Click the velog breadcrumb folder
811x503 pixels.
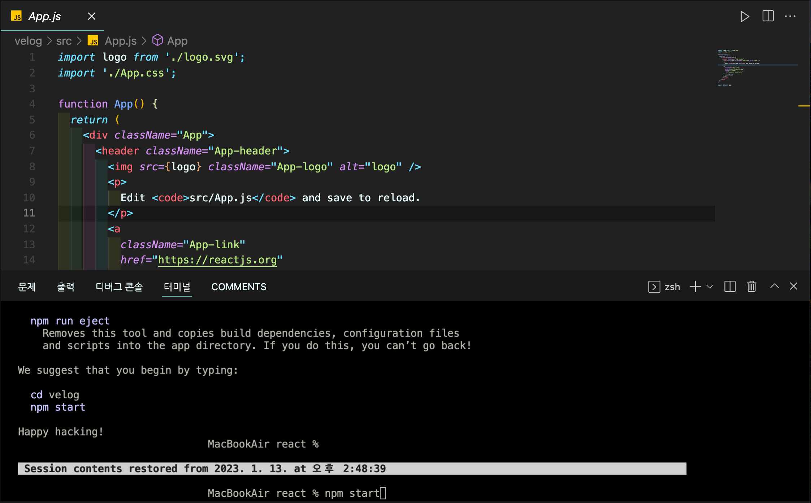[28, 41]
